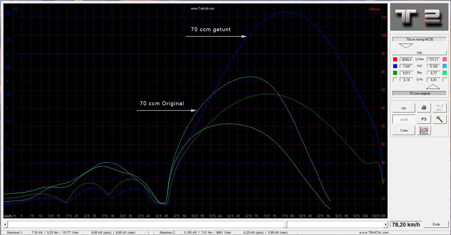Viewport: 451px width, 235px height.
Task: Click the kW axis label at chart top-left
Action: (16, 9)
